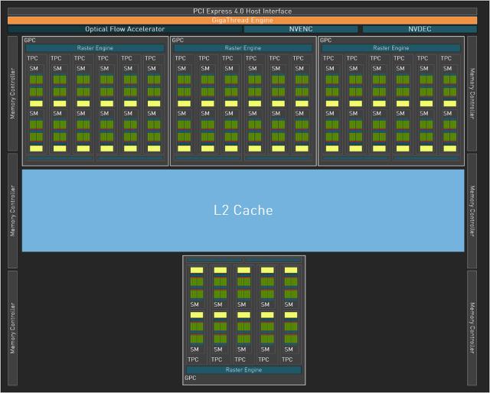Click the middle-right Memory Controller

pyautogui.click(x=472, y=209)
